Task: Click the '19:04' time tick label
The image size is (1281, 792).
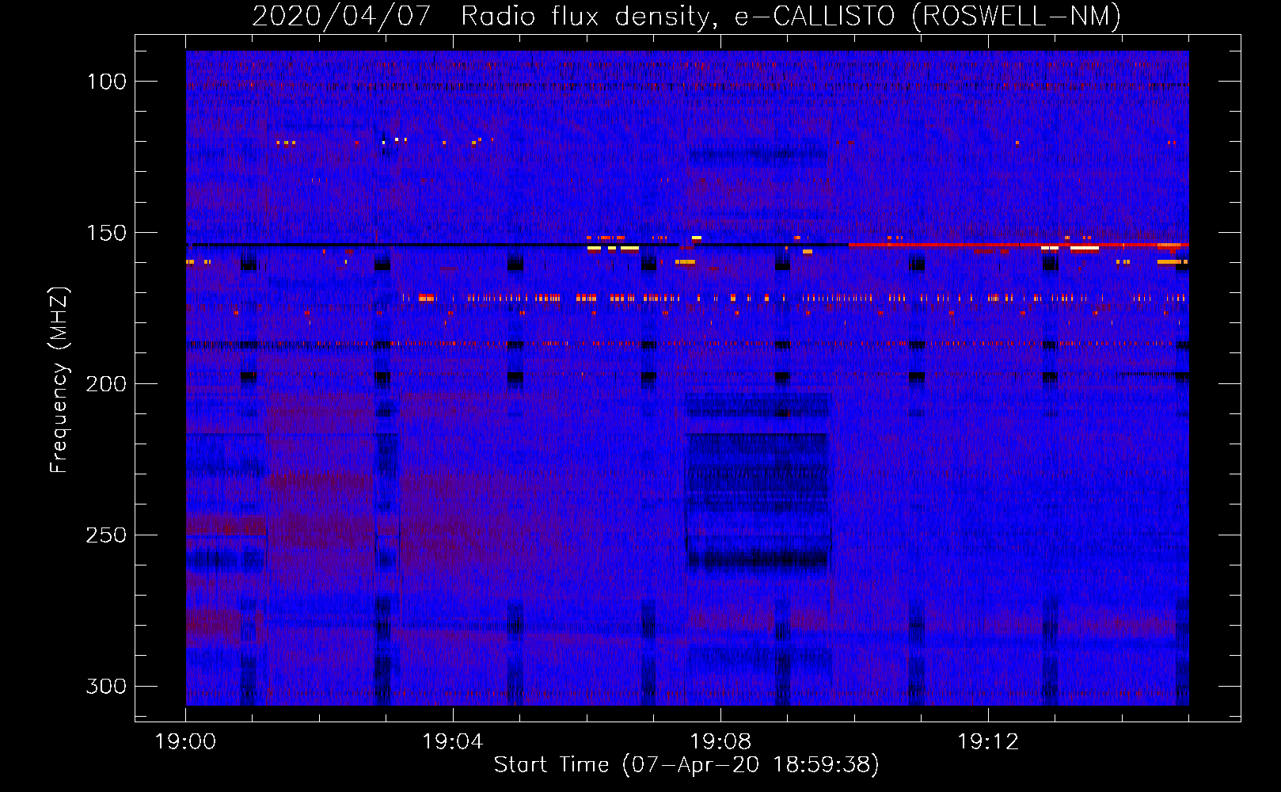Action: coord(453,742)
